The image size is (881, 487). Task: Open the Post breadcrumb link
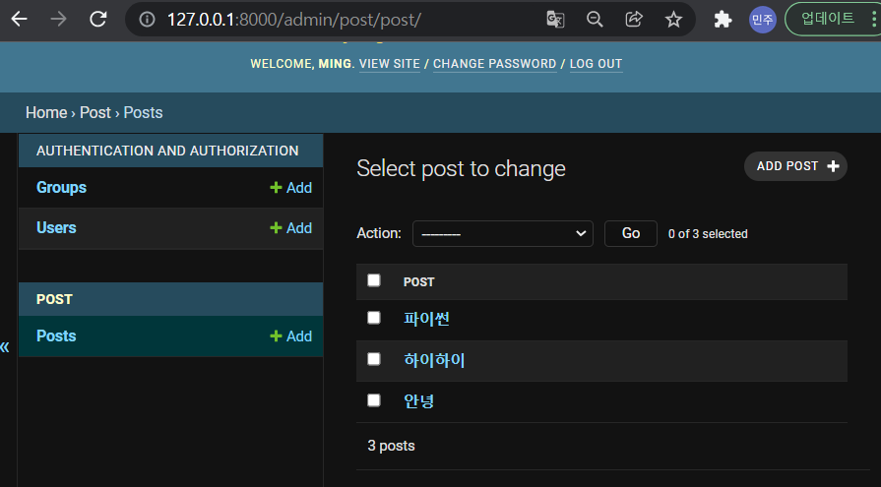click(94, 112)
